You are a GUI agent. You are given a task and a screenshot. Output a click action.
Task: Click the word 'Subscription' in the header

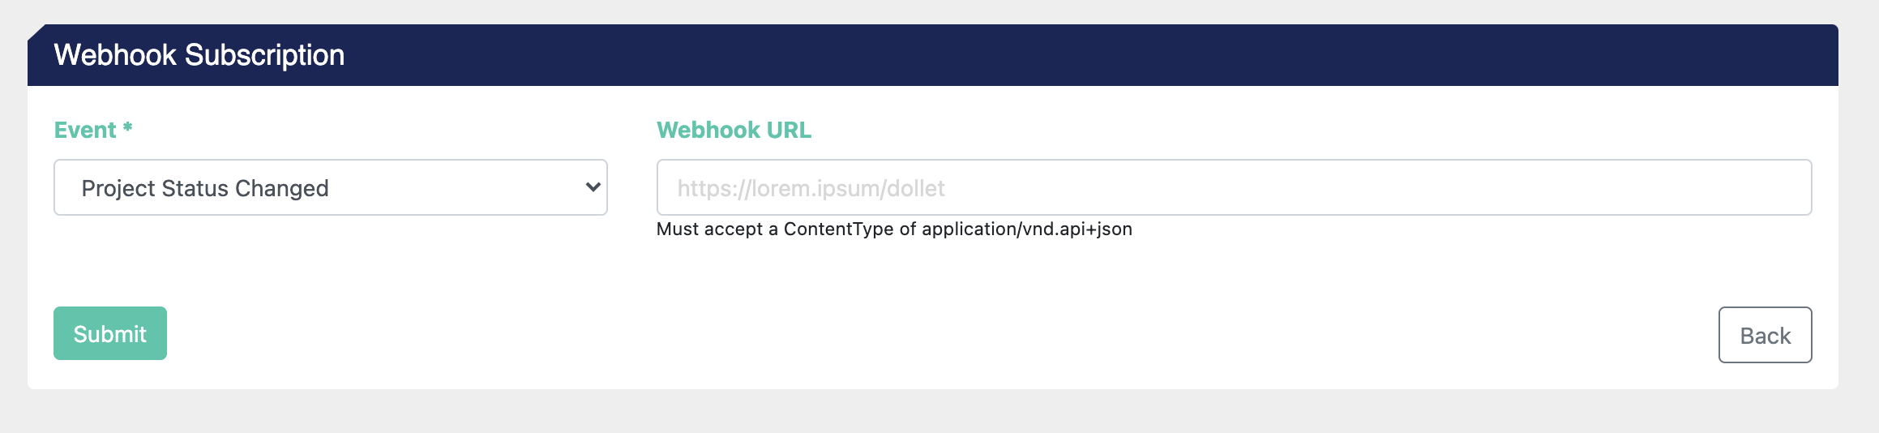pos(264,55)
